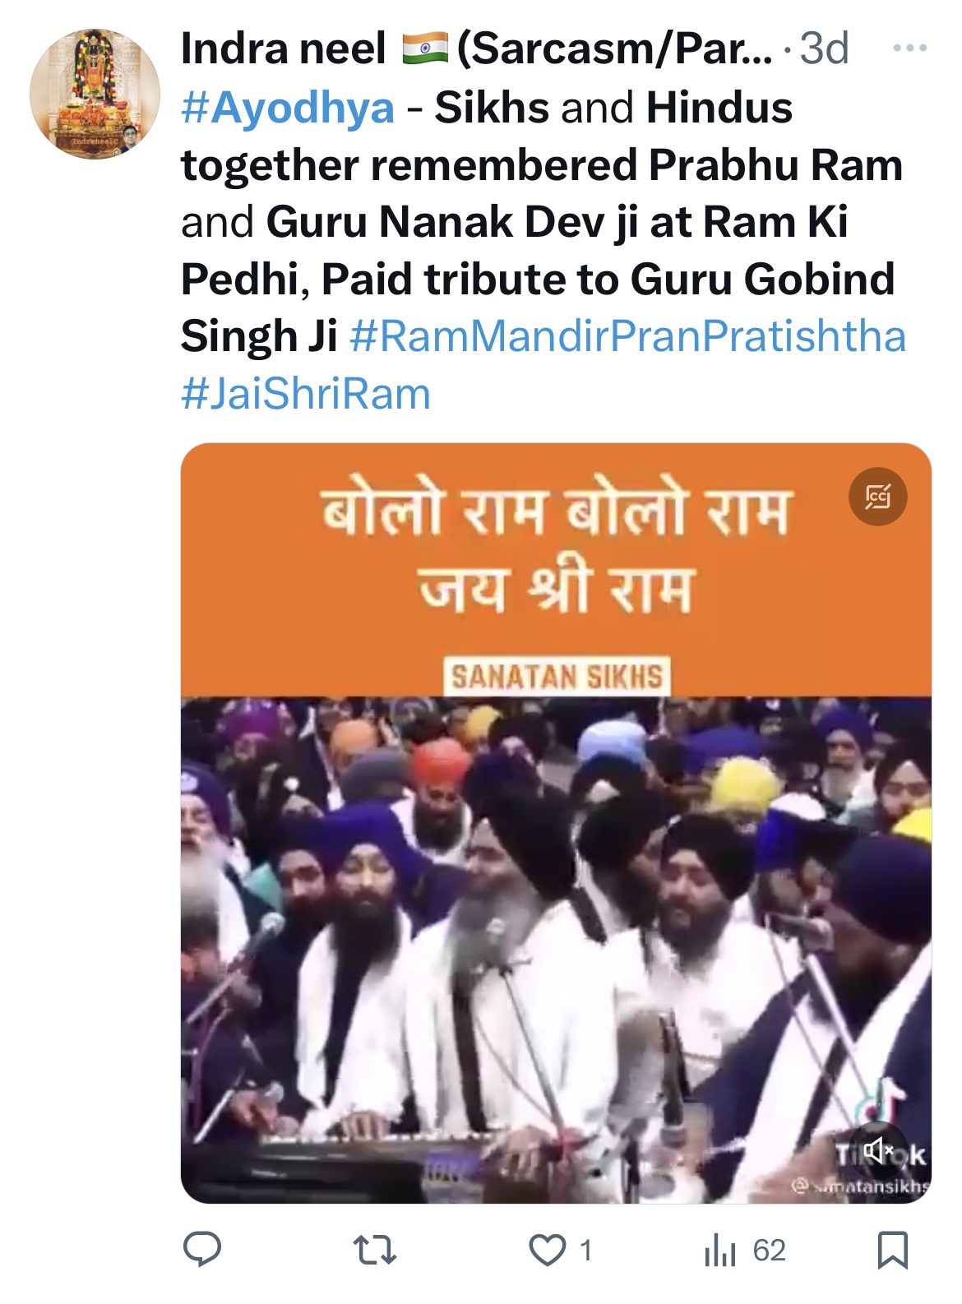Viewport: 962px width, 1304px height.
Task: Open the #RamMandirPranPratishtha hashtag
Action: (x=628, y=336)
